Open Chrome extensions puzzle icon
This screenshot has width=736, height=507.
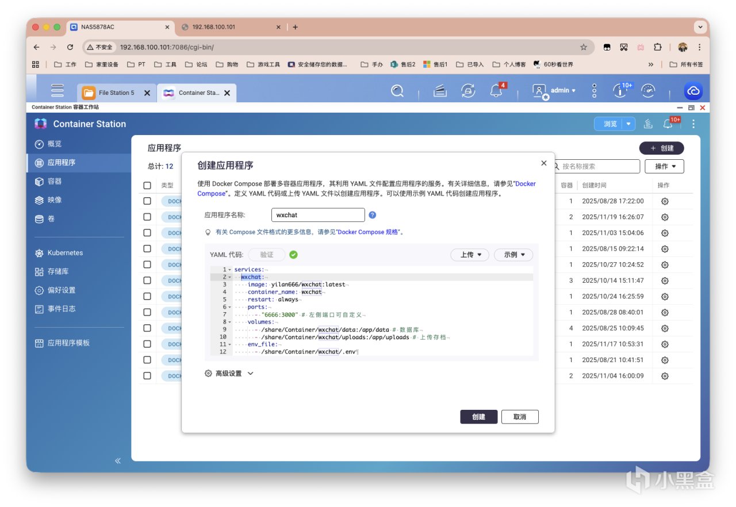(x=658, y=47)
